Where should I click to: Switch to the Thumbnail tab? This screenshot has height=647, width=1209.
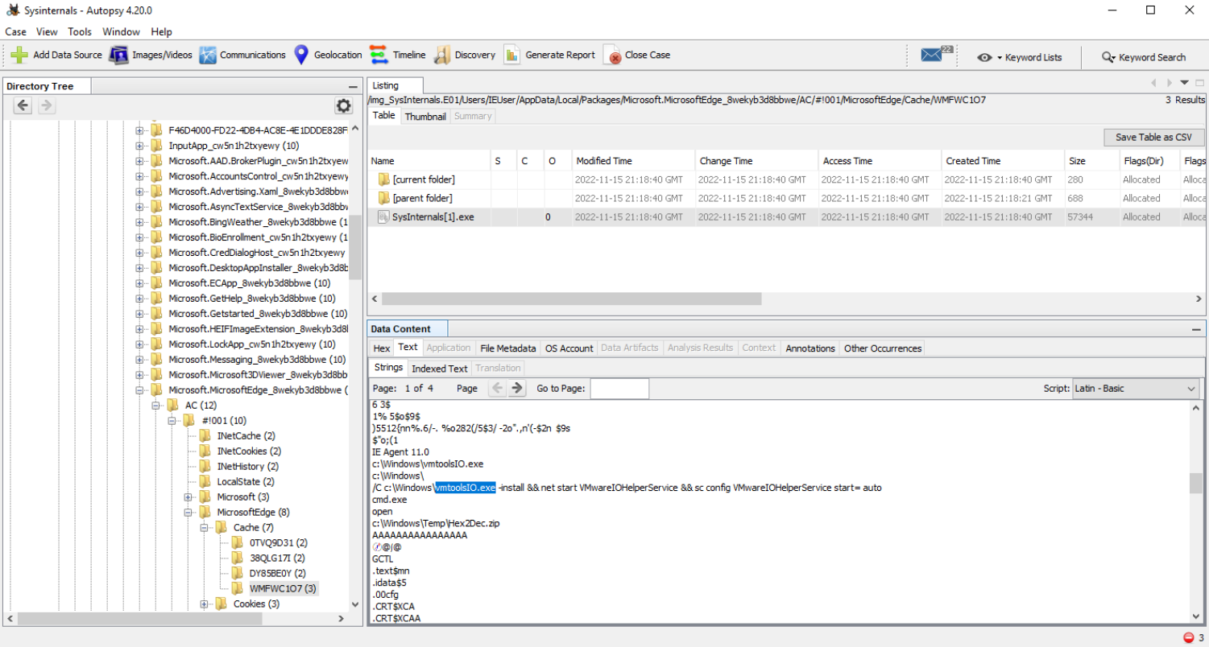click(x=425, y=116)
